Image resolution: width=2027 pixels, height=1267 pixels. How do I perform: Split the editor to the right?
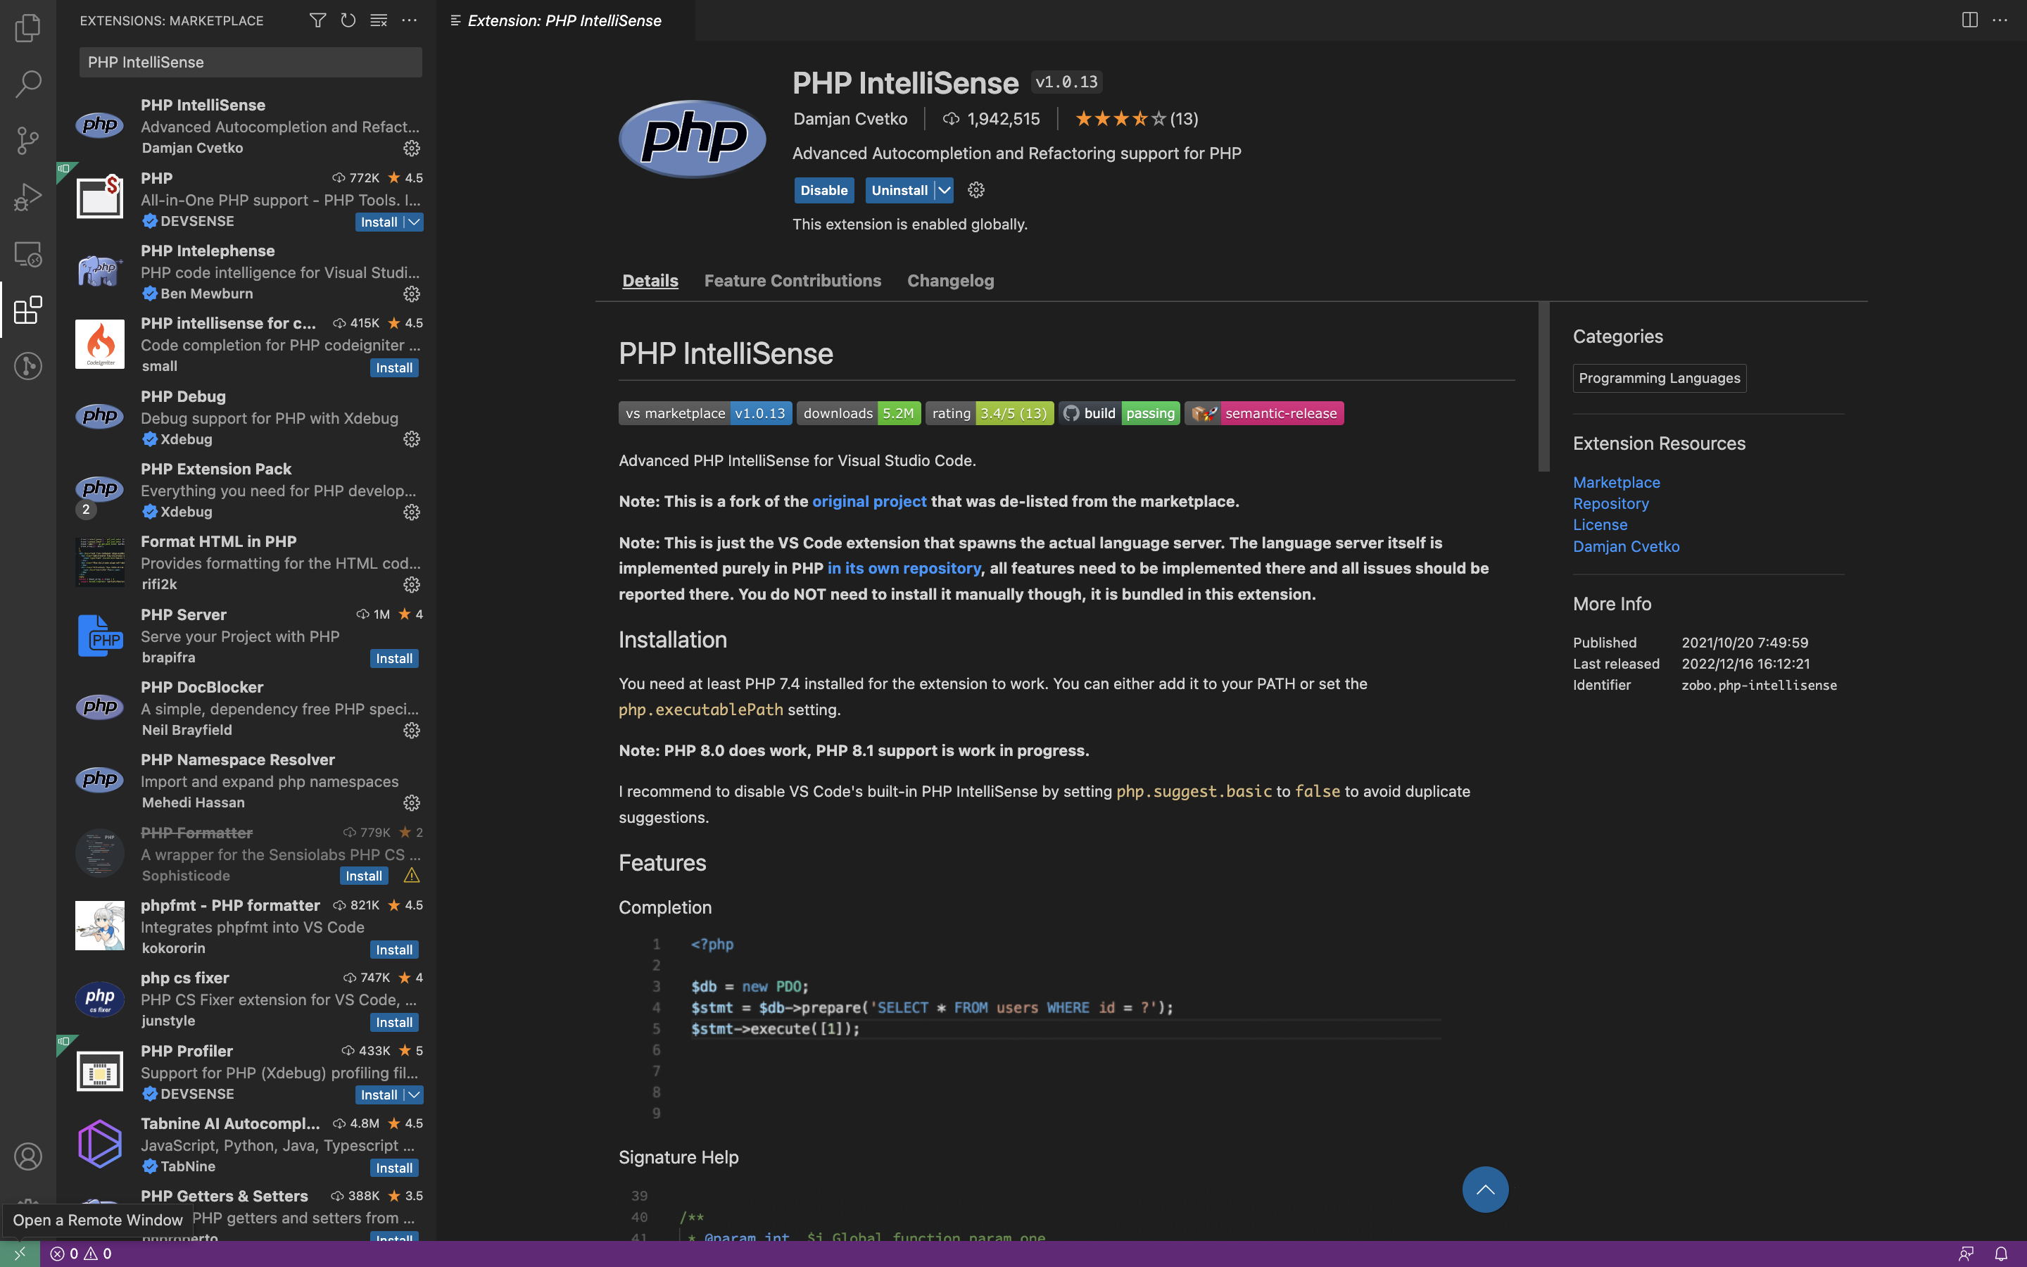point(1969,20)
